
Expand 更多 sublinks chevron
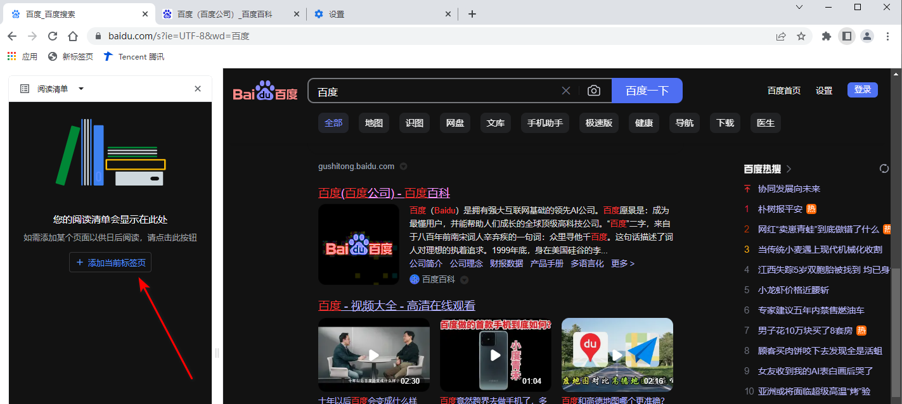tap(622, 263)
